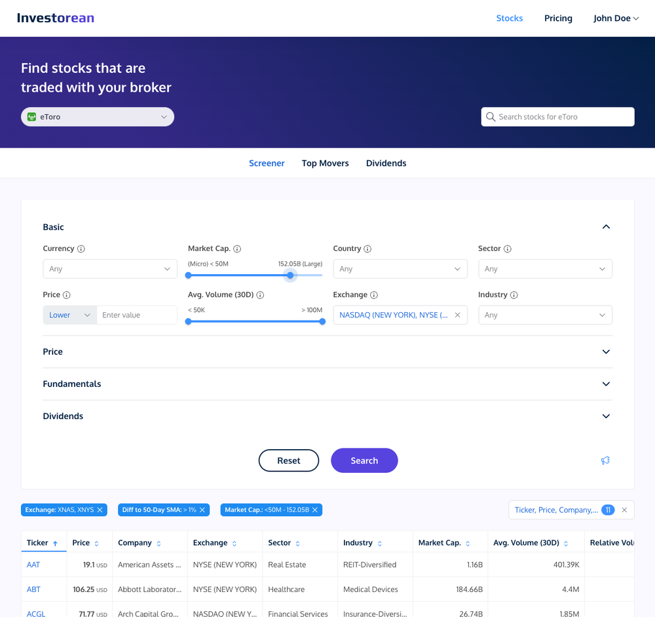
Task: Click the price Enter value field
Action: tap(137, 315)
